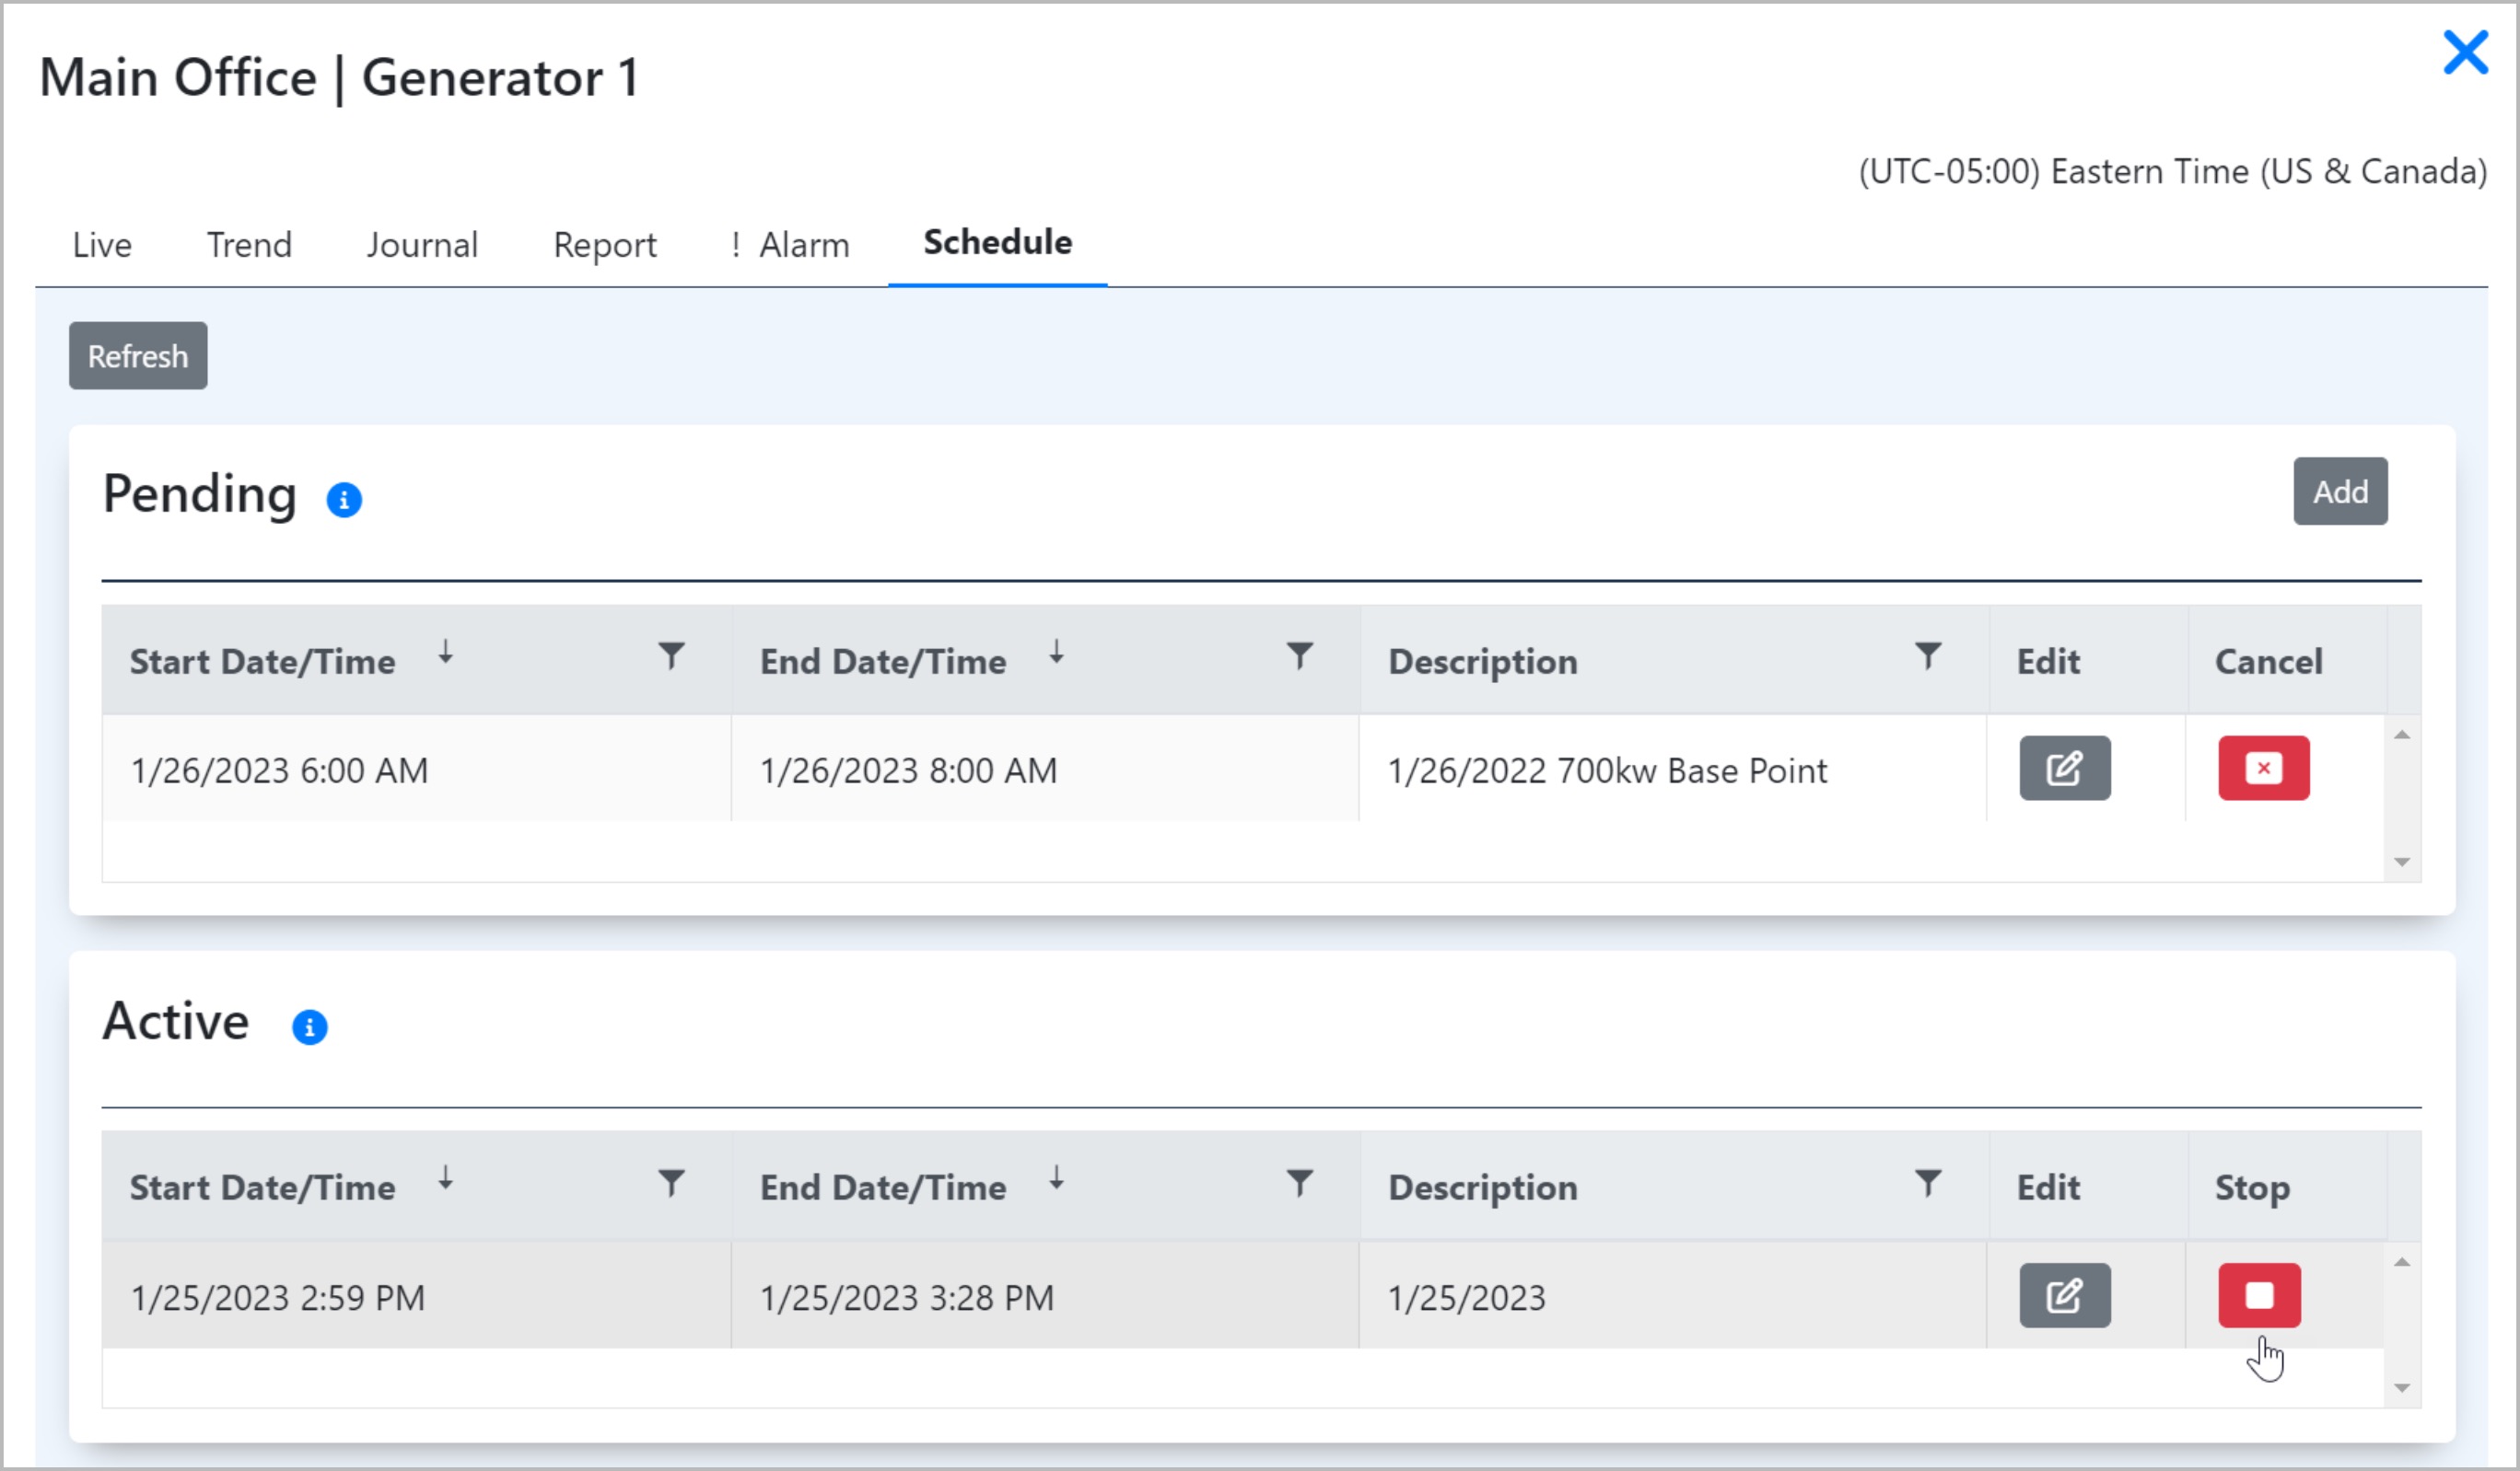2520x1471 pixels.
Task: Stop the active 1/25/2023 schedule
Action: [x=2259, y=1295]
